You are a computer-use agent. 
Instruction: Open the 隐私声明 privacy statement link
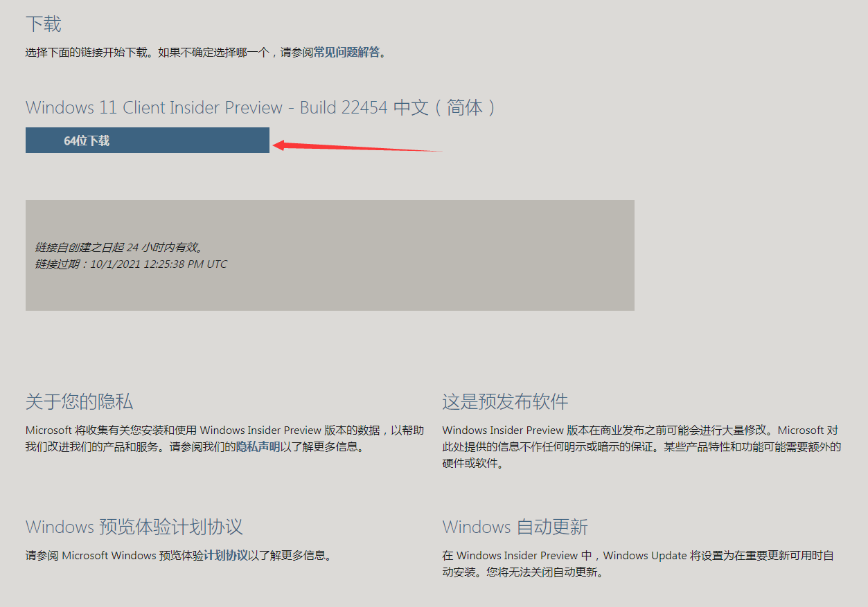click(x=258, y=447)
